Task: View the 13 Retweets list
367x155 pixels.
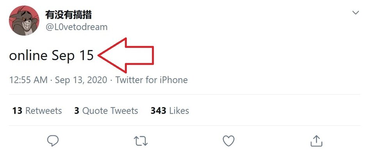Action: (37, 110)
